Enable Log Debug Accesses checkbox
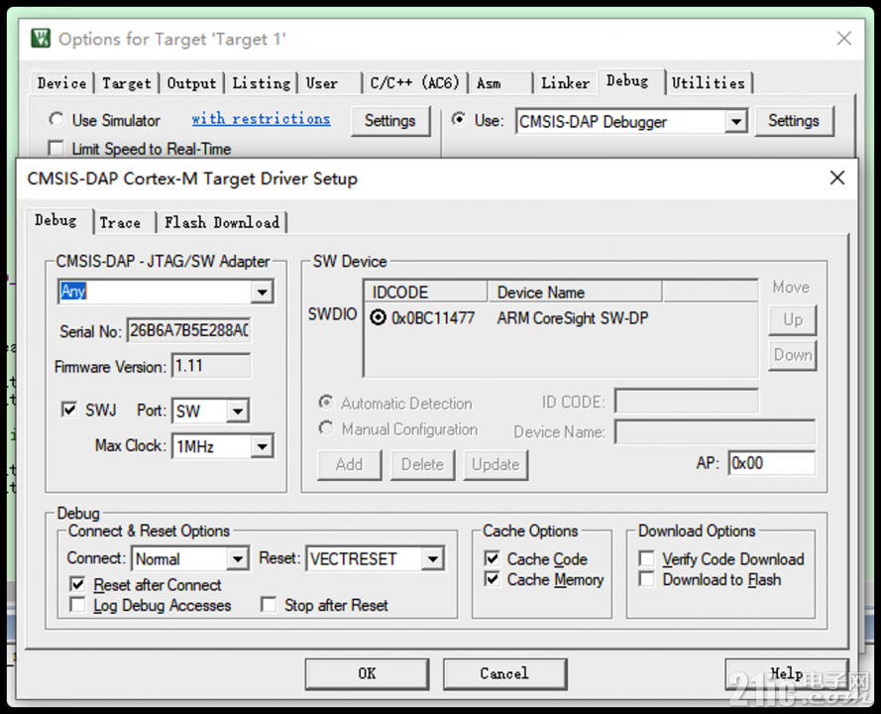The width and height of the screenshot is (881, 714). [77, 605]
